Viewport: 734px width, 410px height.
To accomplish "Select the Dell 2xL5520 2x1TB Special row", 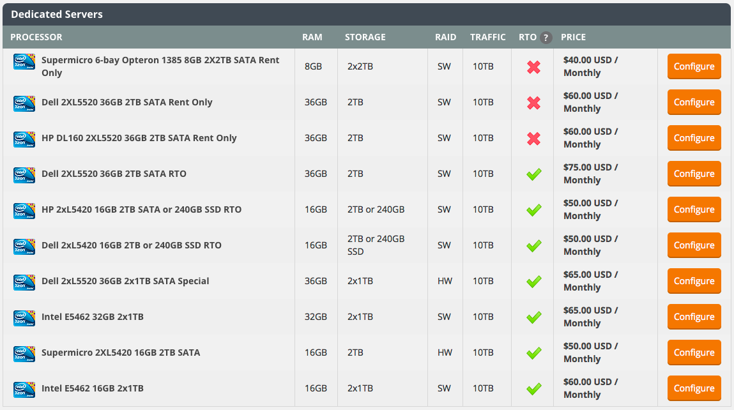I will pos(125,281).
